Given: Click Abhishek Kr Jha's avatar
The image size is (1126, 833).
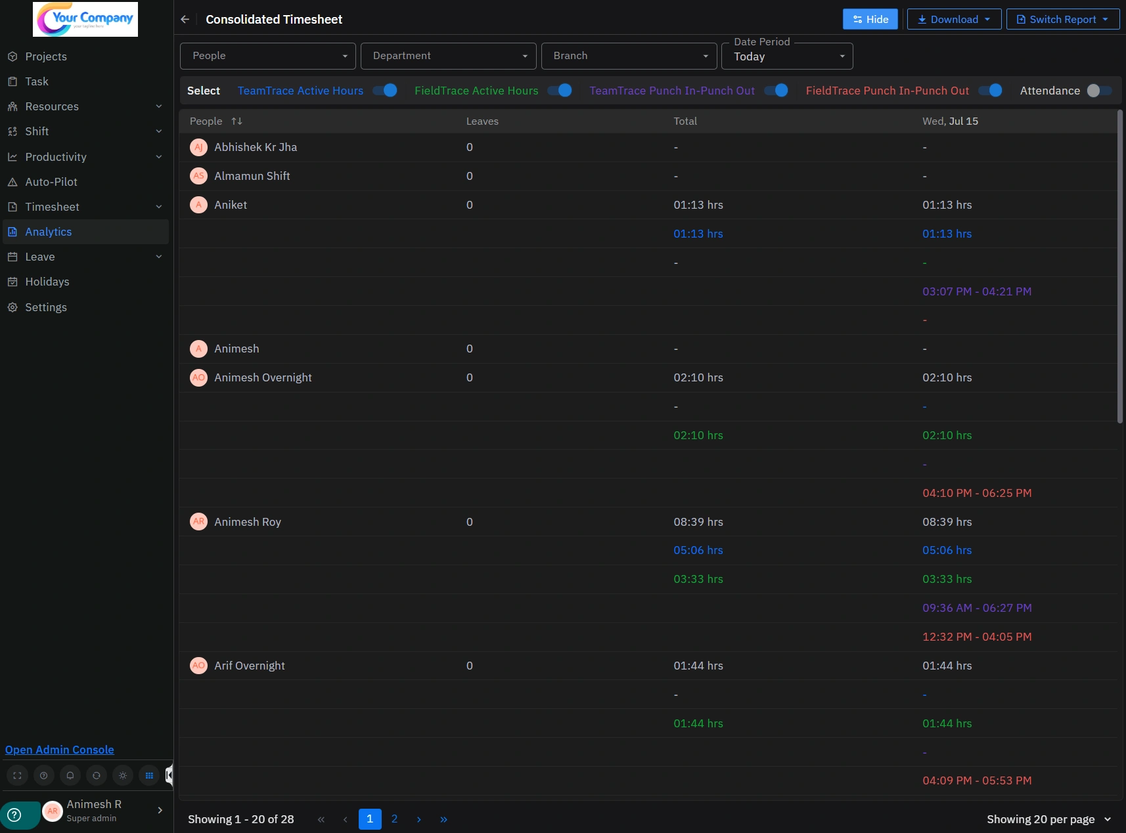Looking at the screenshot, I should 198,147.
